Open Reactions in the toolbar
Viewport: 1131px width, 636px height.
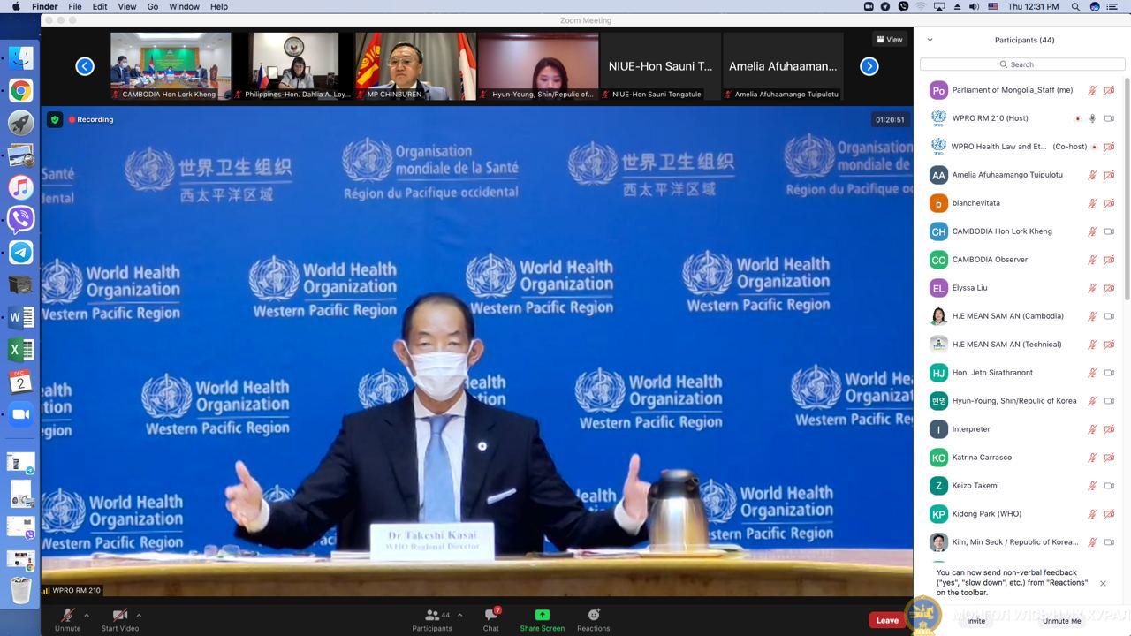[x=593, y=619]
